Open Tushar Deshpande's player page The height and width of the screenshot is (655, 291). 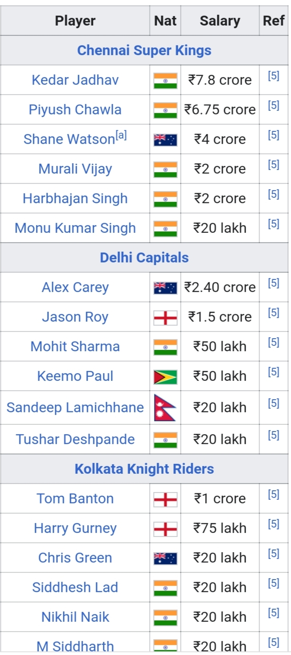tap(75, 439)
